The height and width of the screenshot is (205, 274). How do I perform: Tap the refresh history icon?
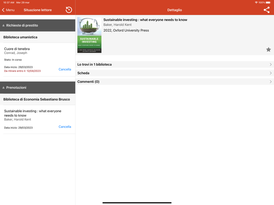pos(69,10)
